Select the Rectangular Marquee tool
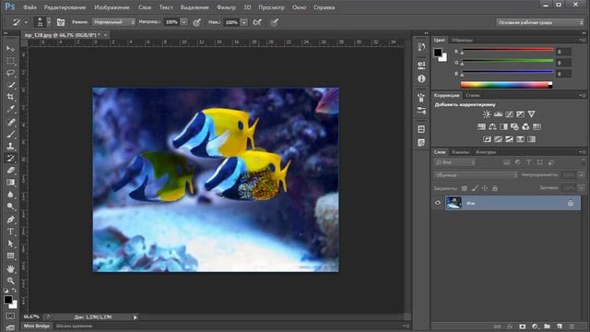 tap(10, 61)
